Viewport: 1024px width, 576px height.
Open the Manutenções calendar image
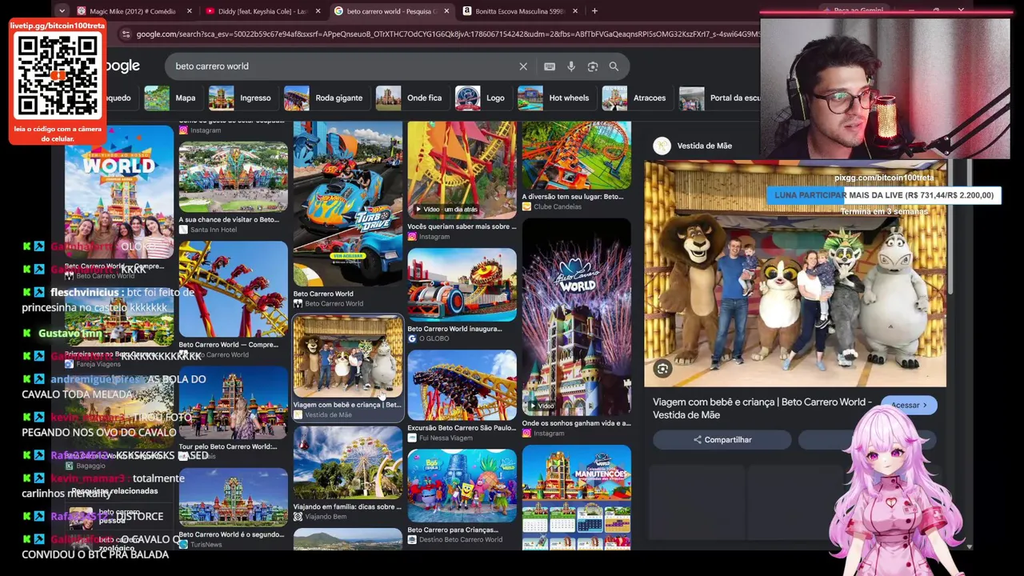576,499
